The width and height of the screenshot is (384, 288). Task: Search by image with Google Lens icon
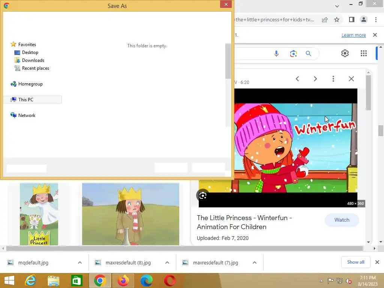coord(293,53)
